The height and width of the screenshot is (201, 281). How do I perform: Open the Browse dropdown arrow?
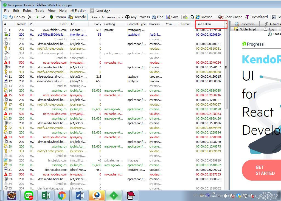click(x=216, y=17)
